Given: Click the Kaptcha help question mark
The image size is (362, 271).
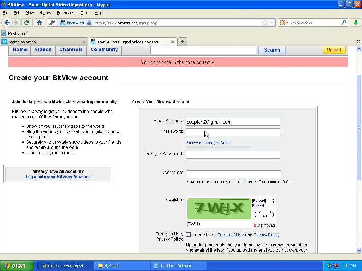Looking at the screenshot, I should click(x=273, y=201).
